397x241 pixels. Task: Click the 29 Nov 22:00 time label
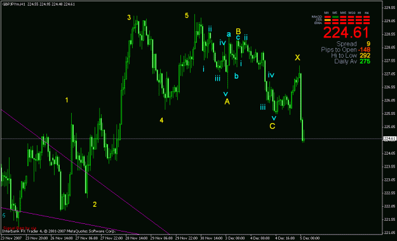click(187, 238)
